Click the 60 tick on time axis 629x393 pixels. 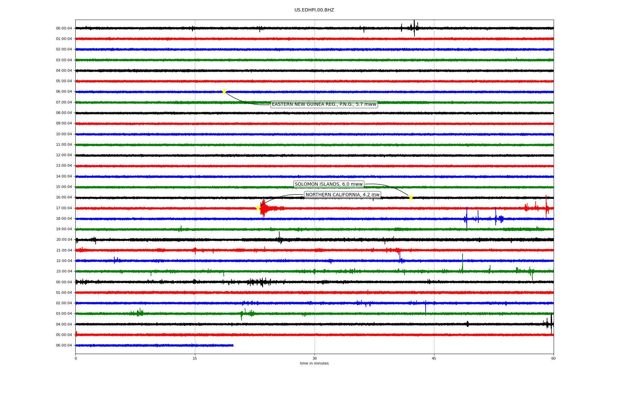[x=553, y=358]
